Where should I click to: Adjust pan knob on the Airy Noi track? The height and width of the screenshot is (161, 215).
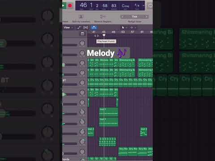tap(82, 152)
